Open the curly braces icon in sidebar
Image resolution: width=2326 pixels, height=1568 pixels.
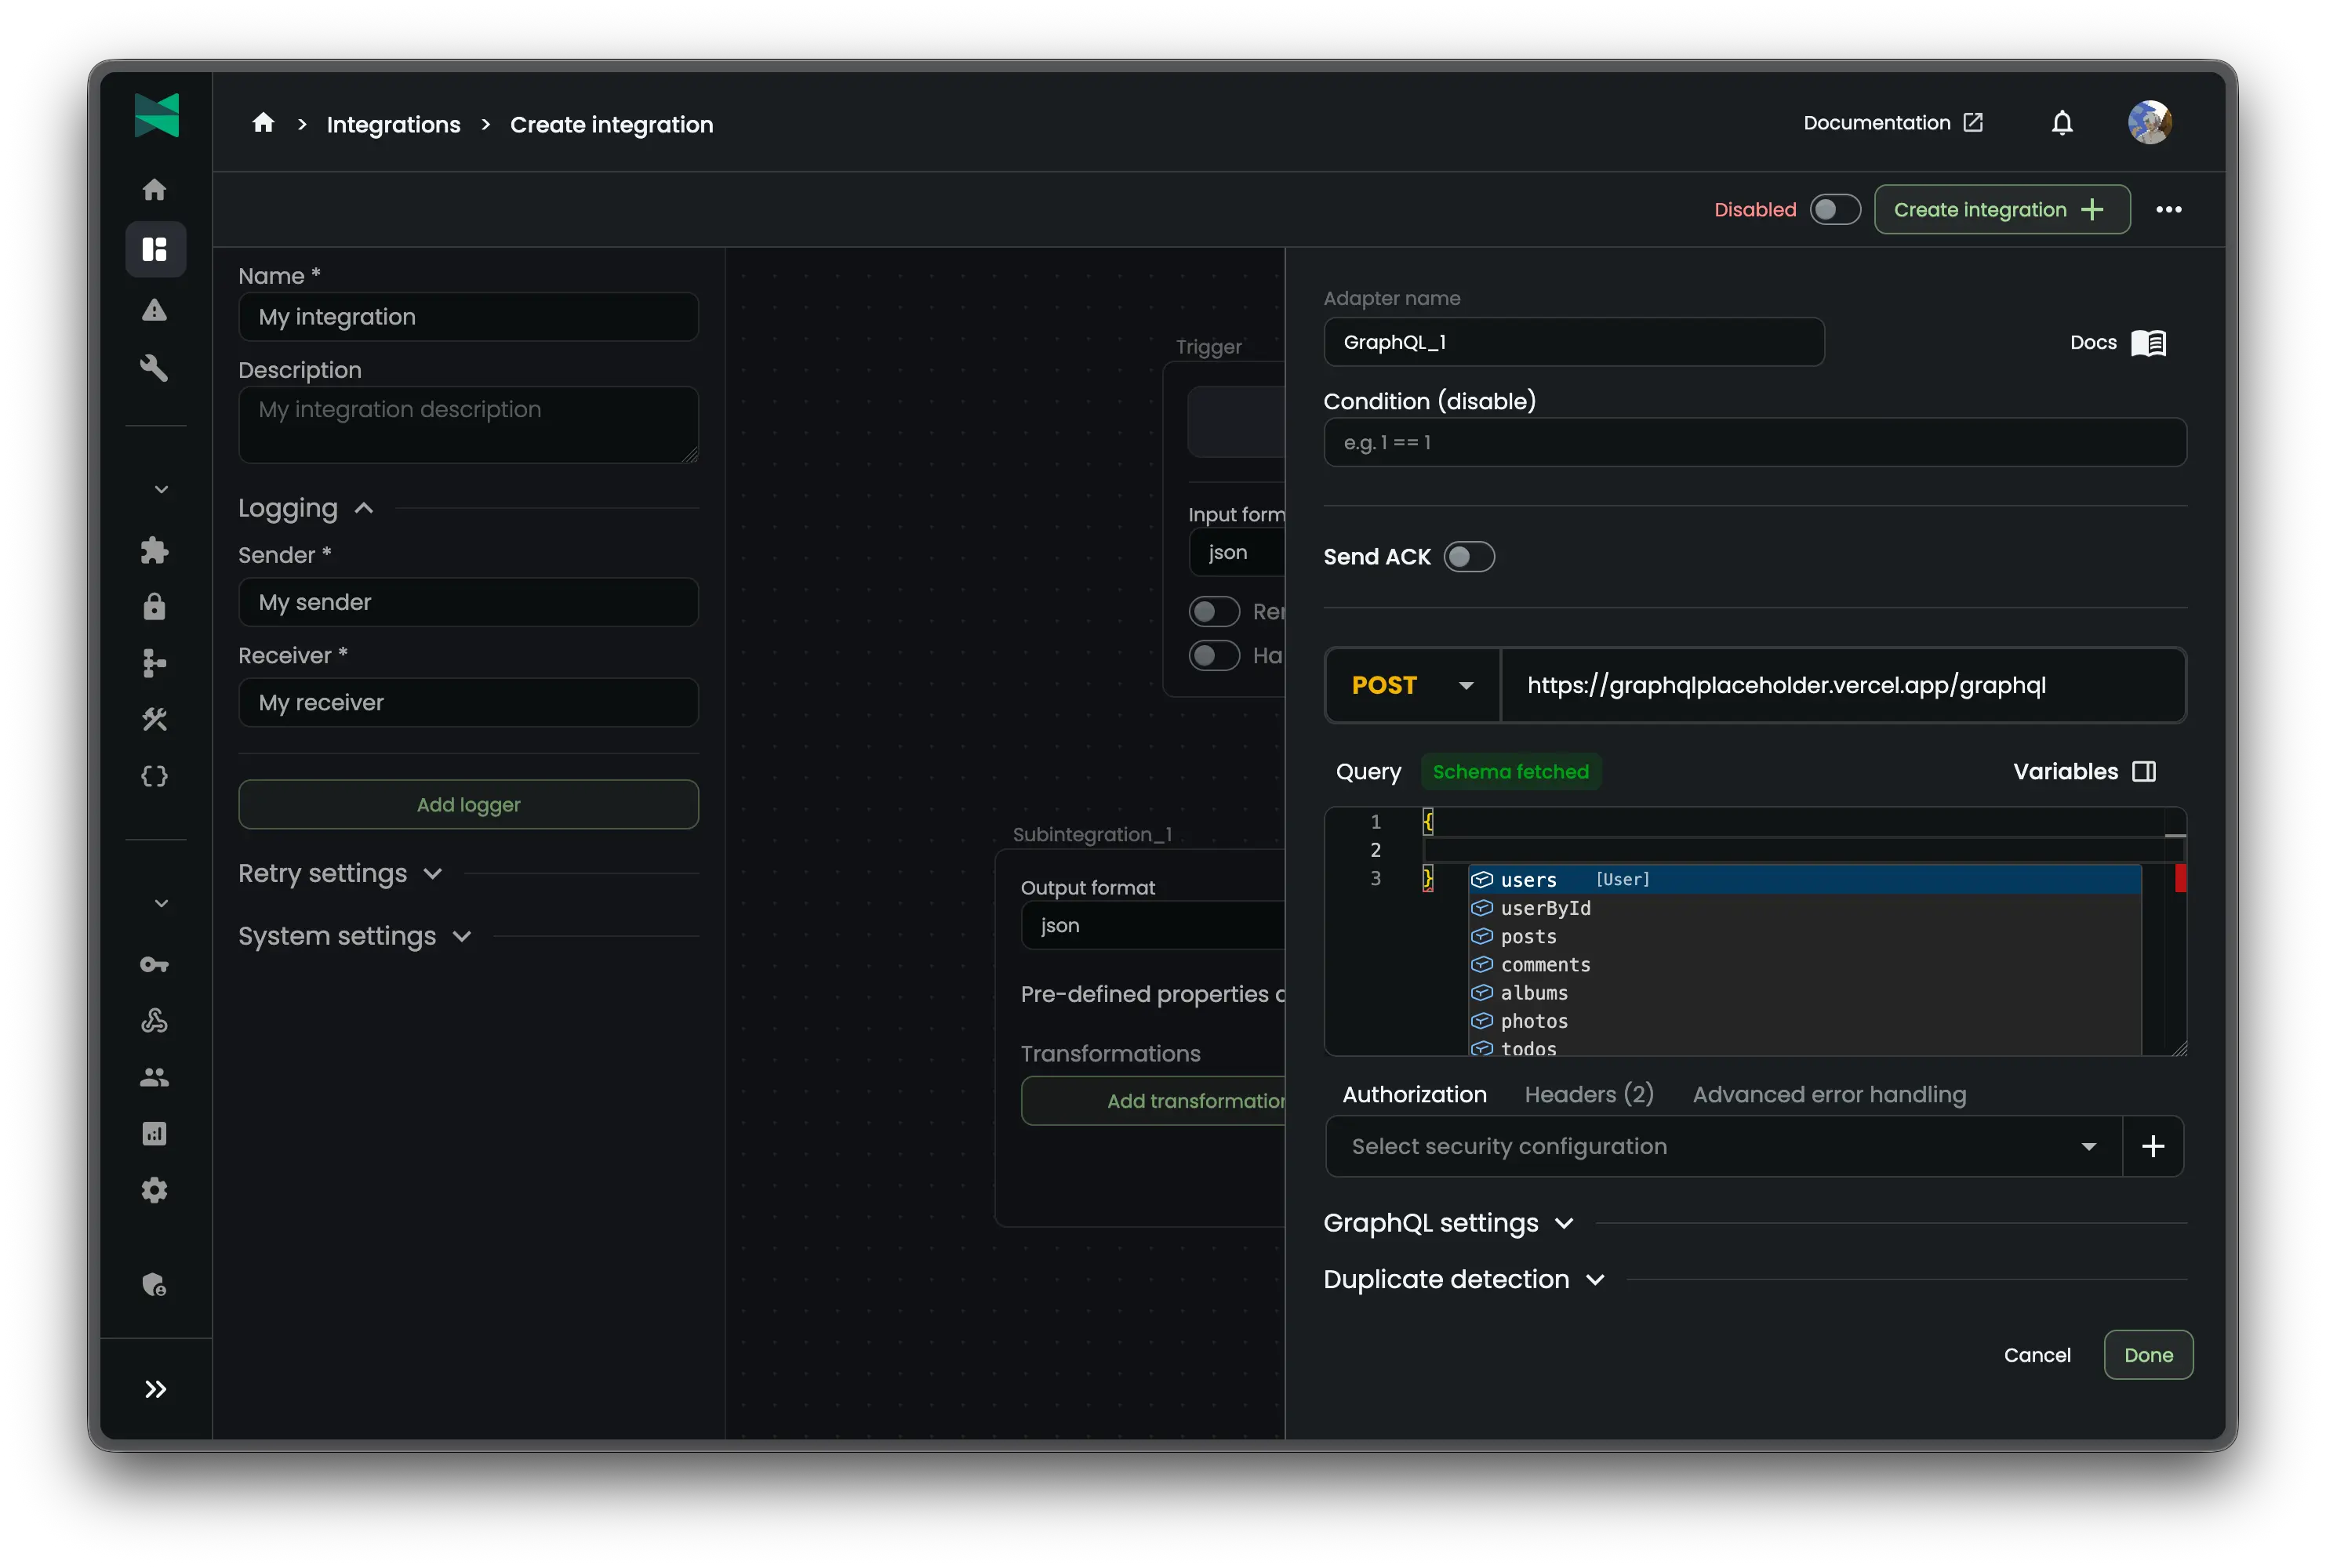click(154, 776)
